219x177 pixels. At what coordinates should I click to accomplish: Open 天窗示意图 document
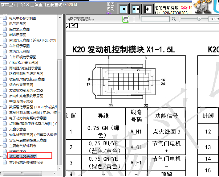(18, 129)
